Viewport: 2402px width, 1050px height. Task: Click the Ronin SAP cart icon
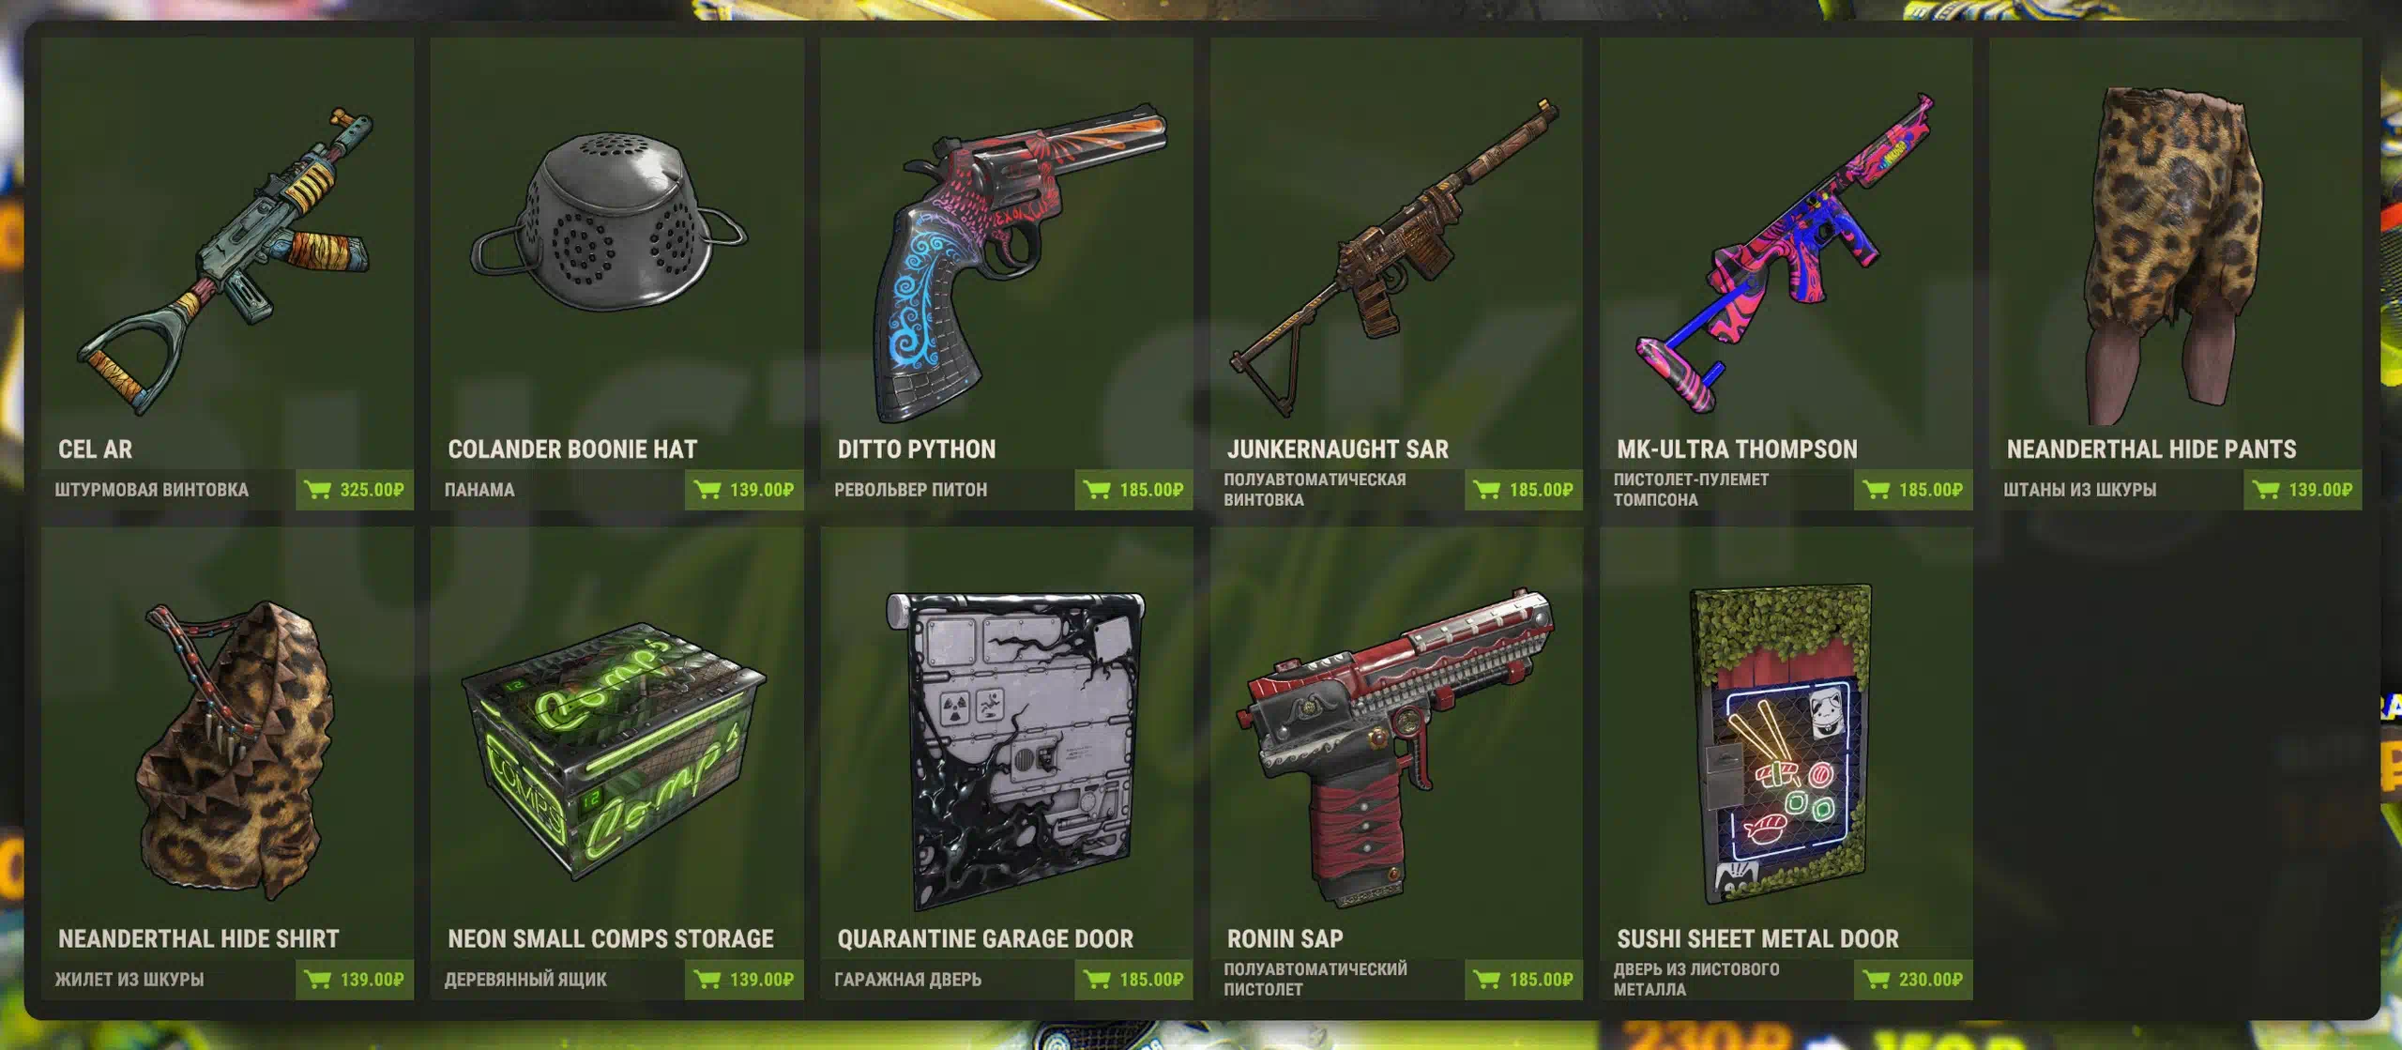point(1487,980)
